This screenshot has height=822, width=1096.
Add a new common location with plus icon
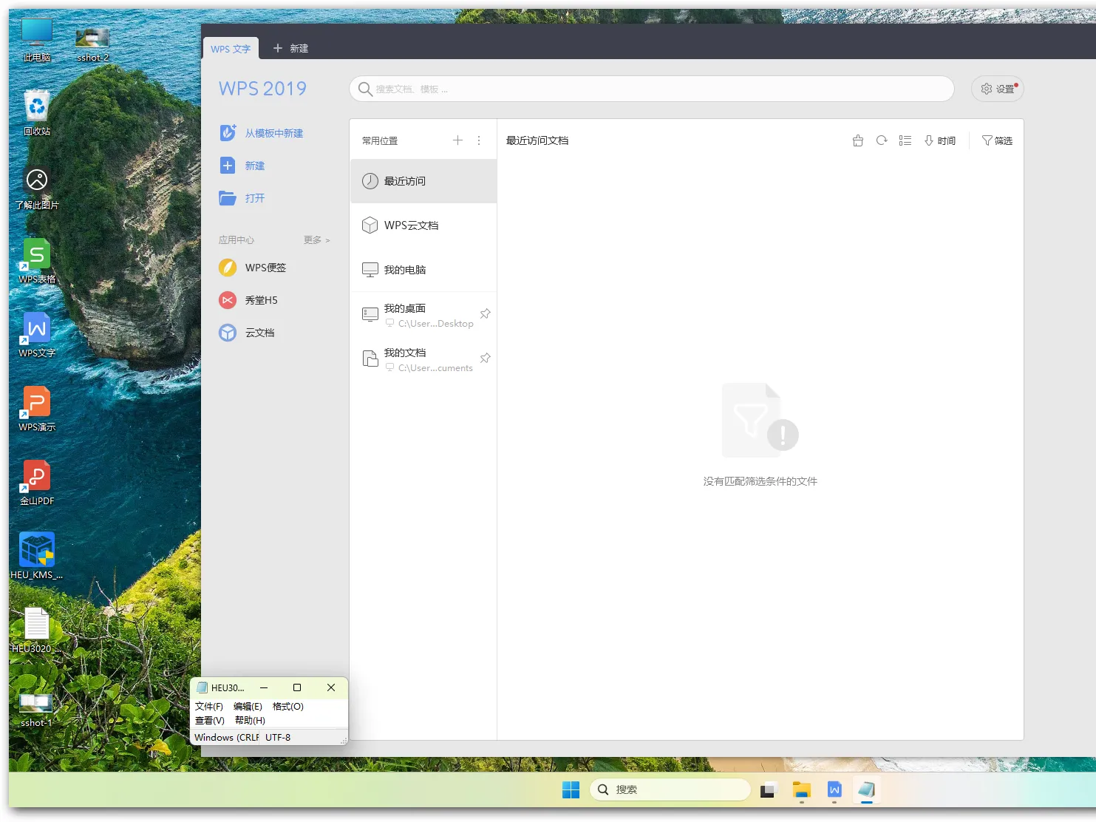457,140
